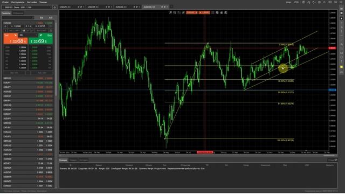Select the text T tool in right sidebar
This screenshot has width=345, height=194.
click(341, 62)
